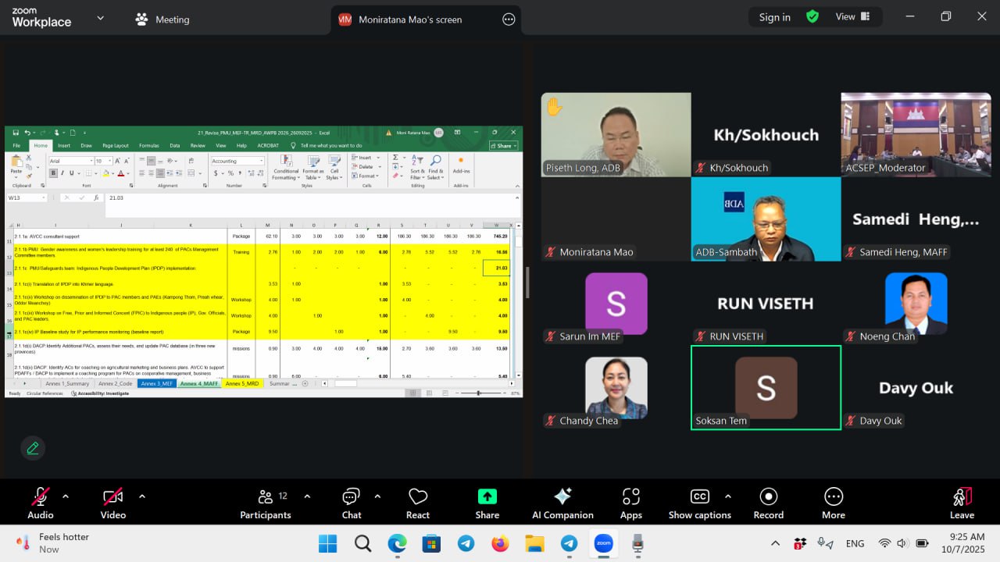1000x562 pixels.
Task: Click the Sign in button
Action: click(x=774, y=17)
